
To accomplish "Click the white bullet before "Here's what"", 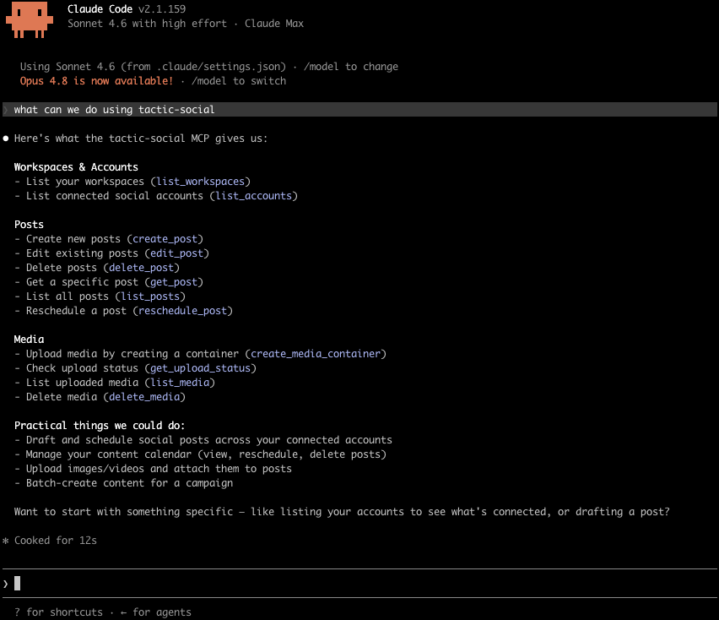I will 6,139.
